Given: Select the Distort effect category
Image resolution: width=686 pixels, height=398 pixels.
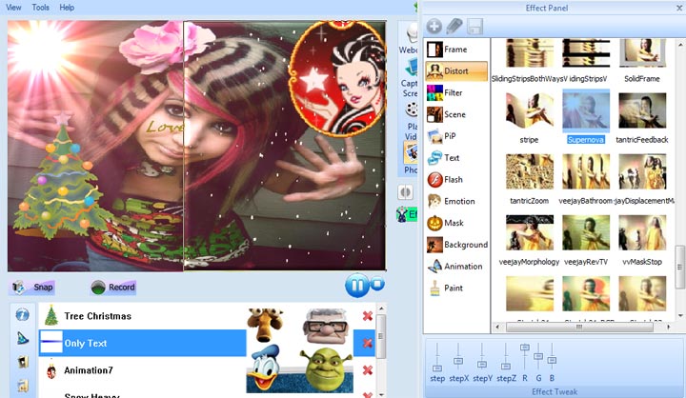Looking at the screenshot, I should (x=456, y=70).
